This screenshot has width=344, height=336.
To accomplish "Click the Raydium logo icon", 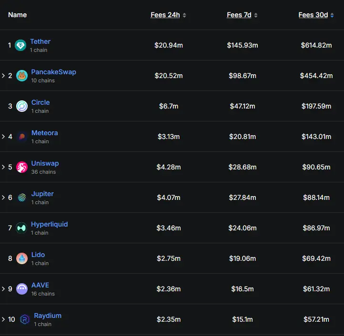I will click(25, 319).
